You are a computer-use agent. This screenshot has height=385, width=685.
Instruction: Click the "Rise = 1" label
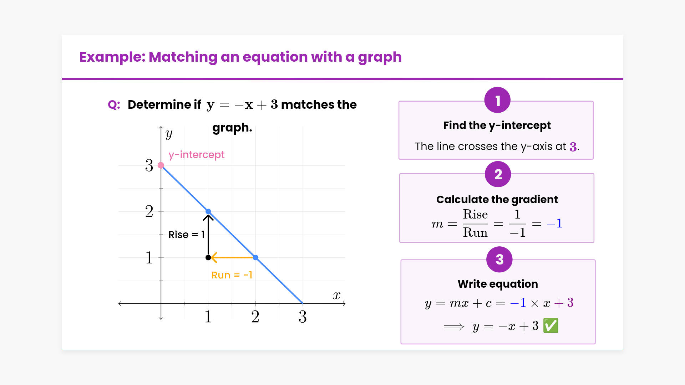pos(186,235)
